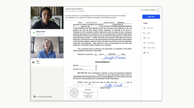Select the N/A tool icon

tap(144, 53)
